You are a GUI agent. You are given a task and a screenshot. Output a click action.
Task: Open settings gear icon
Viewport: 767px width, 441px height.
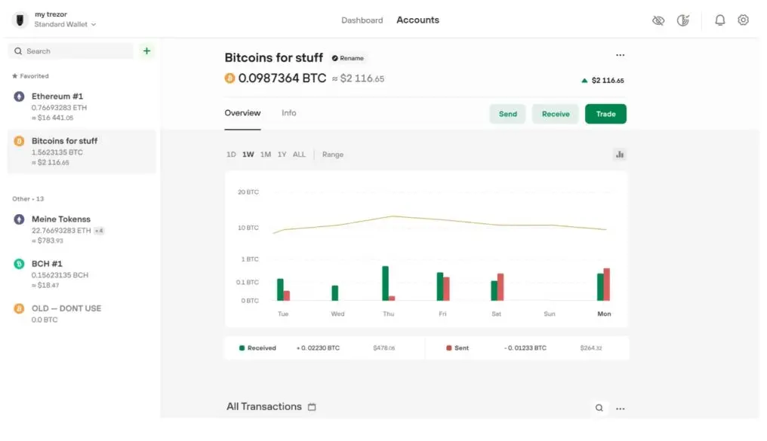pos(743,20)
